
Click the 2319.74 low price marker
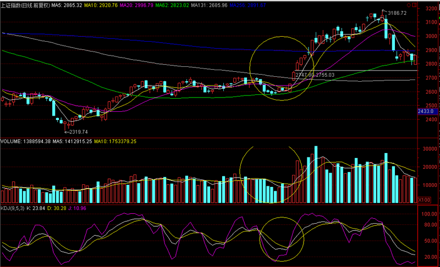tap(78, 132)
